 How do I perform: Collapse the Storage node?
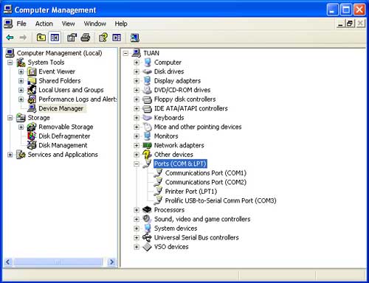[x=10, y=118]
